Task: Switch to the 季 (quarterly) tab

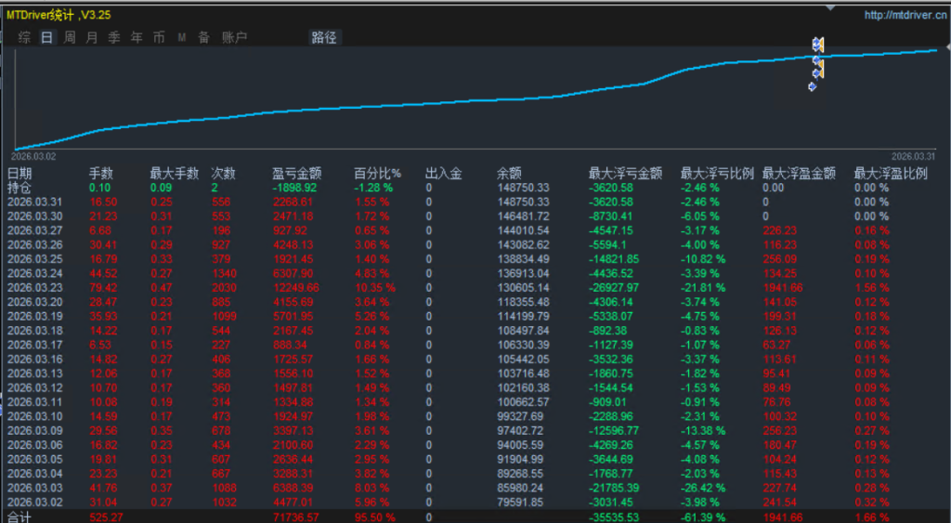Action: (x=114, y=38)
